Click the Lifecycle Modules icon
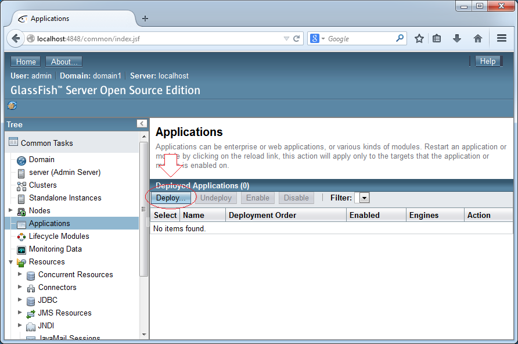The image size is (518, 344). pyautogui.click(x=21, y=237)
